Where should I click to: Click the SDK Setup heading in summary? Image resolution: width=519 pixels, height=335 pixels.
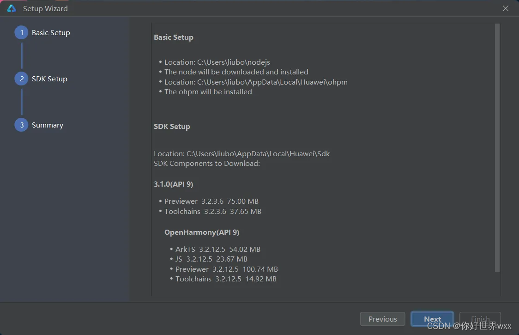tap(172, 127)
